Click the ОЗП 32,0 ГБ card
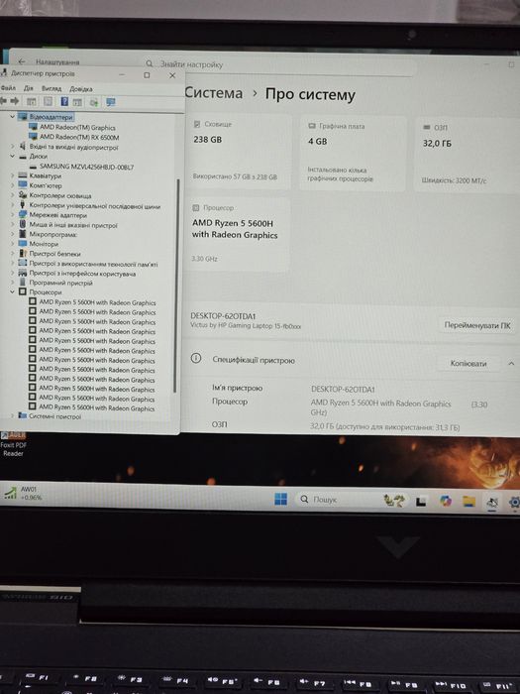 pos(467,155)
